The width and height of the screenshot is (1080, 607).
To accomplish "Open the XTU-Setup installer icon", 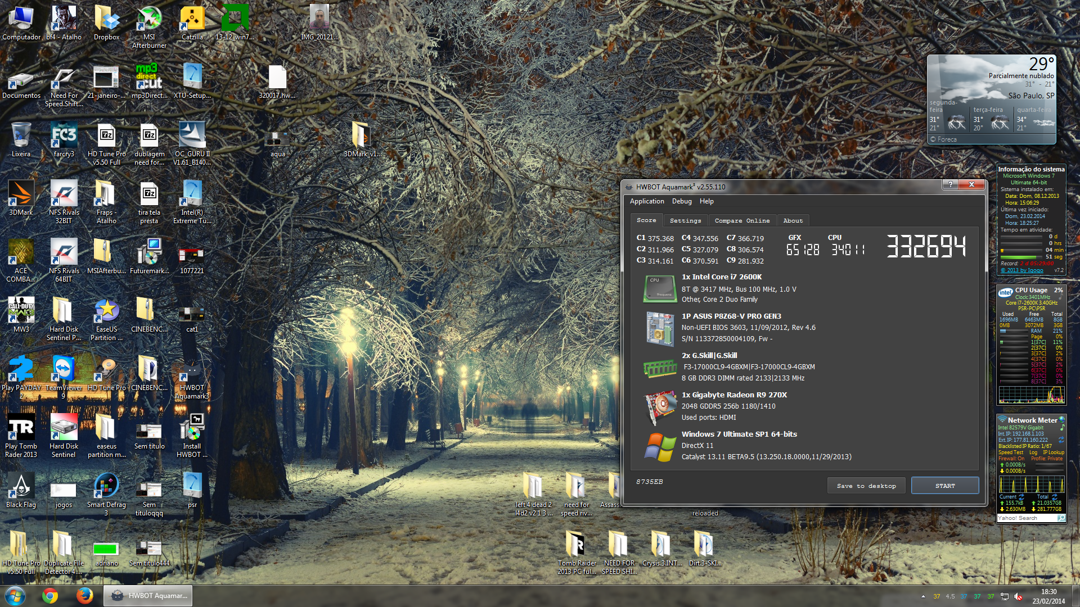I will (x=192, y=81).
